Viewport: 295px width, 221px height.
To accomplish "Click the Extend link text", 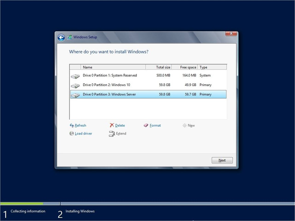I will [121, 134].
